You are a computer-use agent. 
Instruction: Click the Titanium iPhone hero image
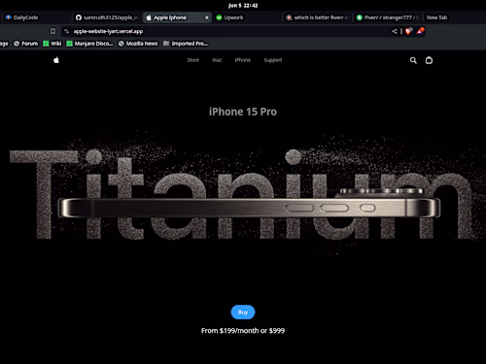tap(243, 194)
